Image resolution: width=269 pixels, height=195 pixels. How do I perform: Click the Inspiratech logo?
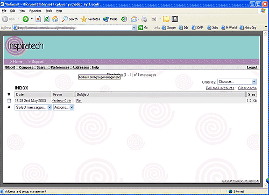24,46
